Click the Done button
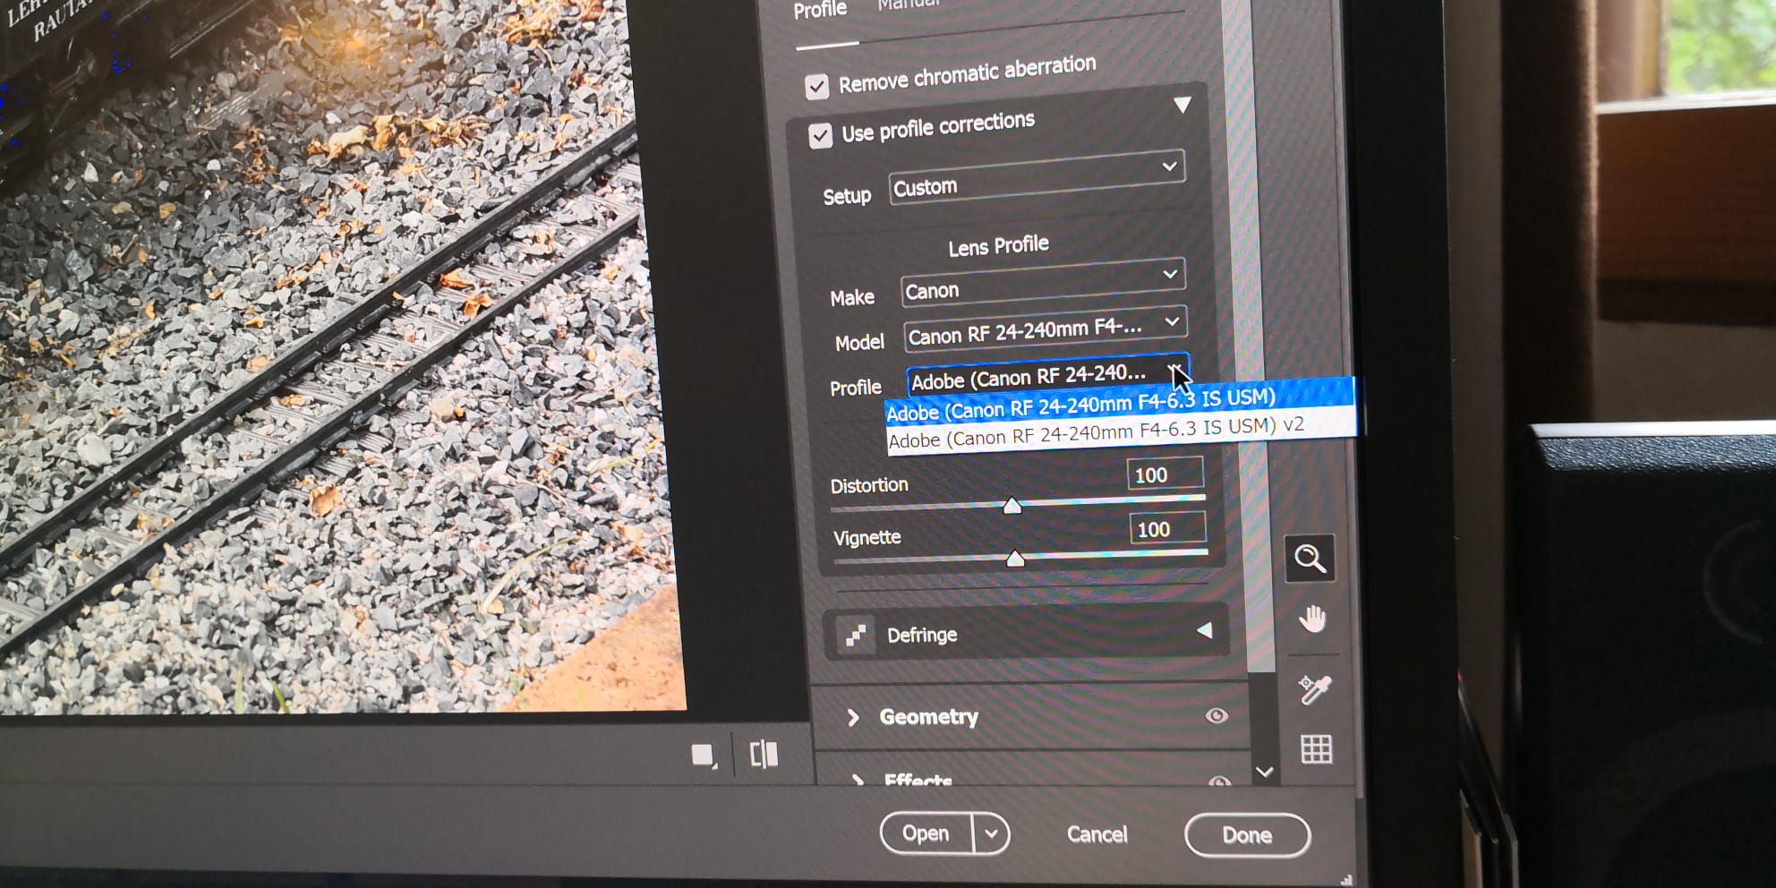Image resolution: width=1776 pixels, height=888 pixels. point(1247,834)
